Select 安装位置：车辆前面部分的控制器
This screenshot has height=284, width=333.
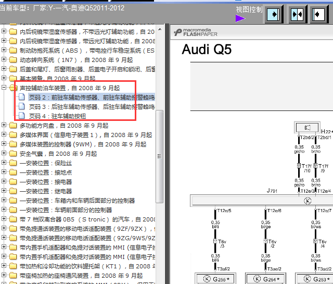66,210
